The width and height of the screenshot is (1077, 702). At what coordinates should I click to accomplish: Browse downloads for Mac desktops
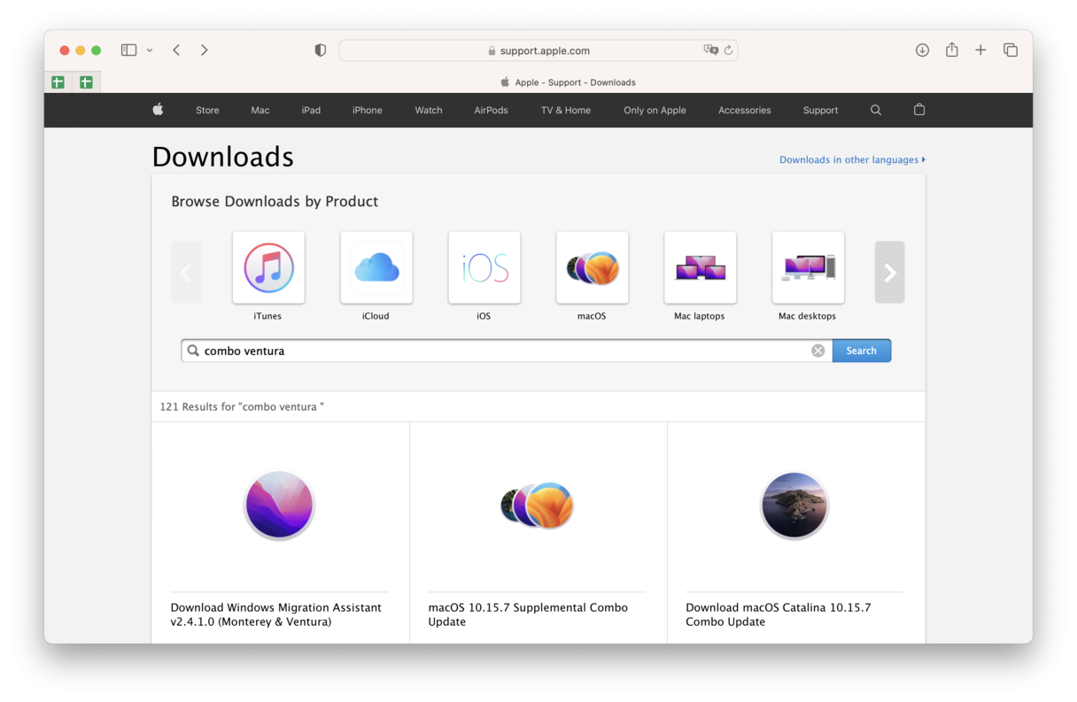point(808,267)
